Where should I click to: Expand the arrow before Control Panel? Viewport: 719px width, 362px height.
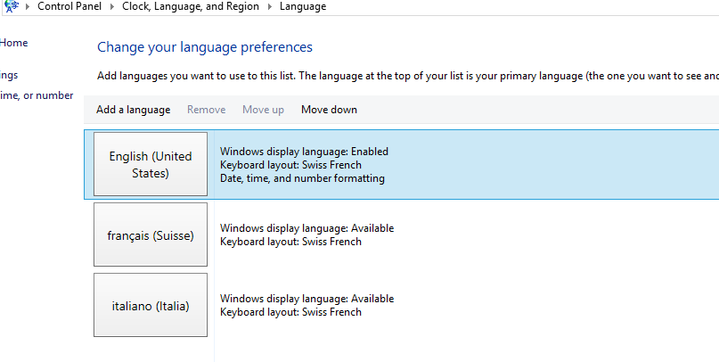point(28,7)
